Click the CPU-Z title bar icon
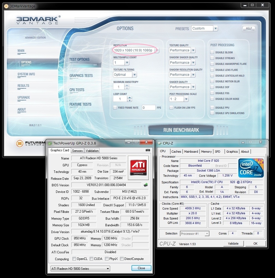This screenshot has width=275, height=278. pos(159,143)
